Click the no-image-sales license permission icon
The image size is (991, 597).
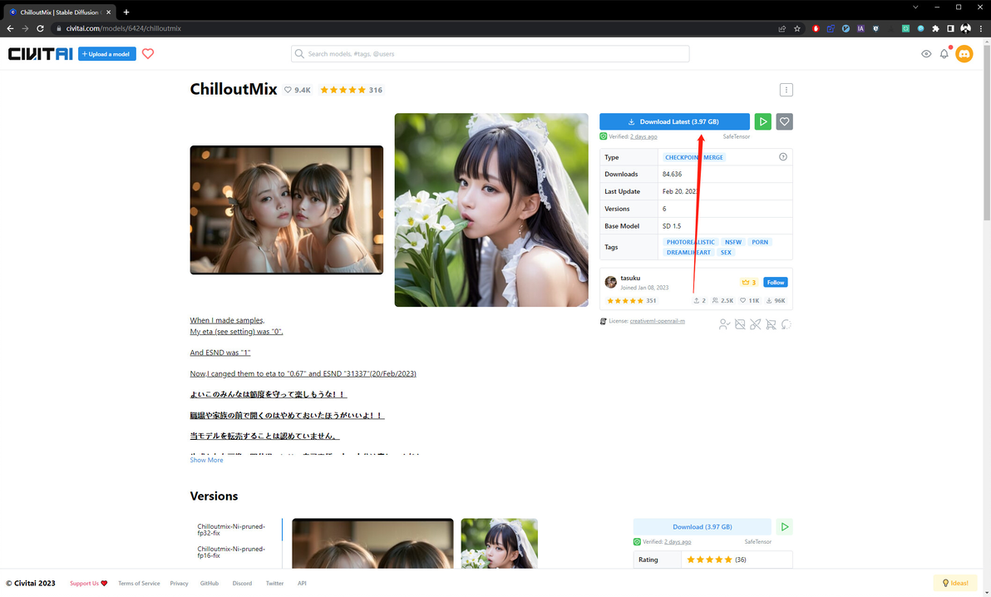click(739, 324)
